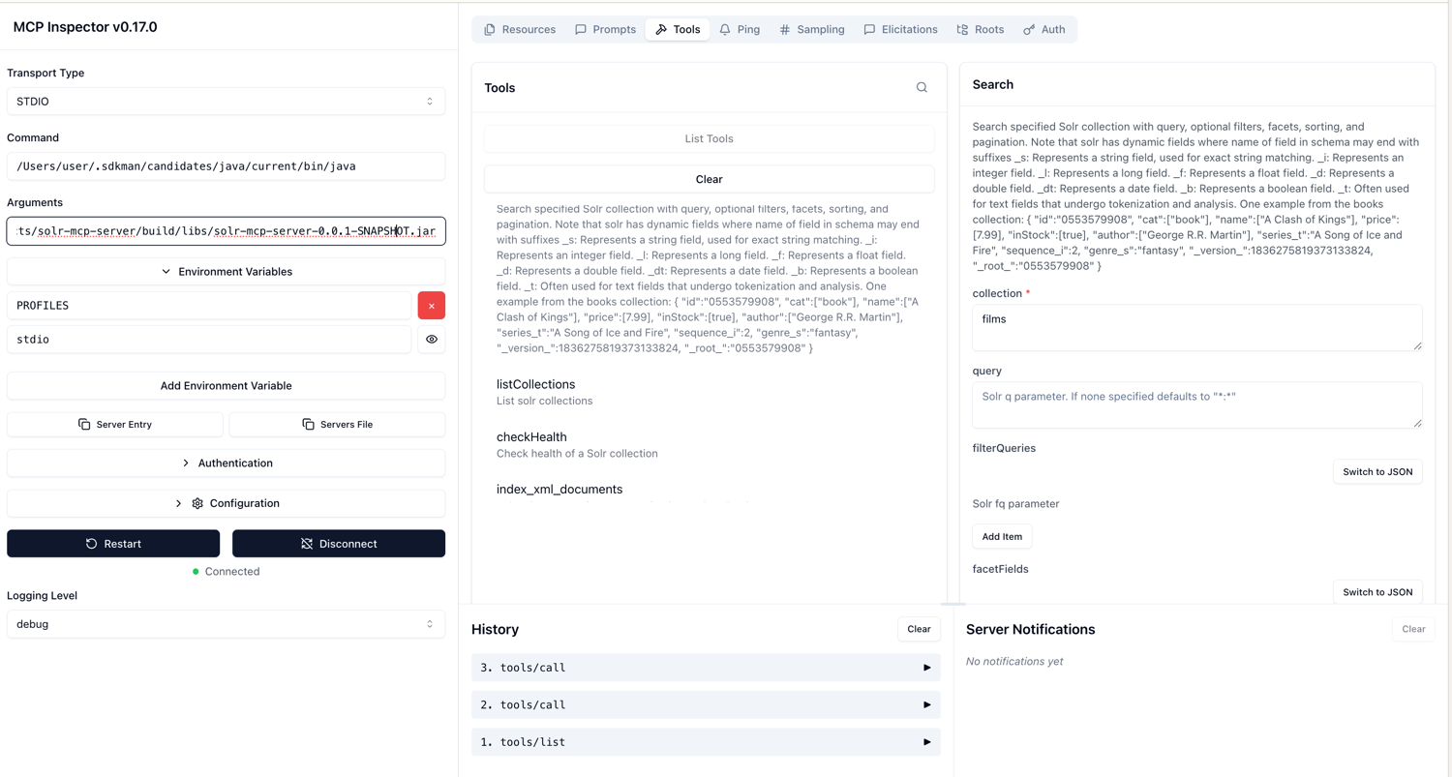Click the Configuration gear icon
Screen dimensions: 1452x777
tap(197, 504)
